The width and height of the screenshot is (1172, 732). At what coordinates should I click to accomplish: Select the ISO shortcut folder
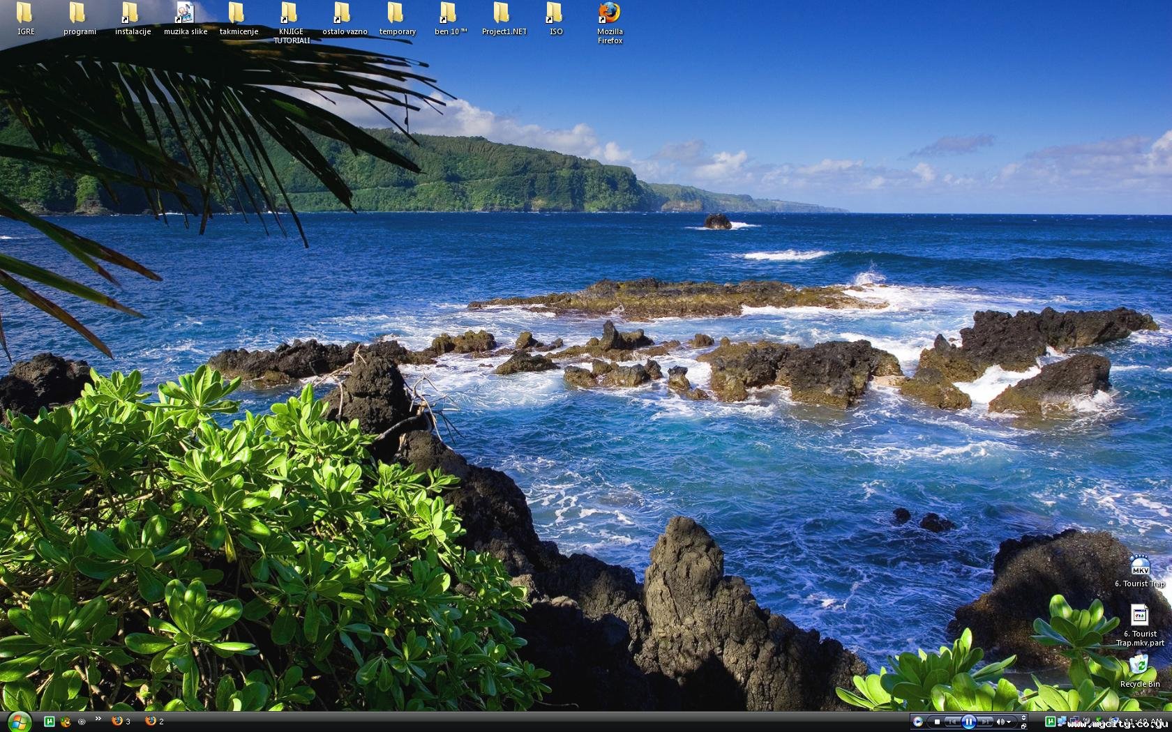(555, 19)
